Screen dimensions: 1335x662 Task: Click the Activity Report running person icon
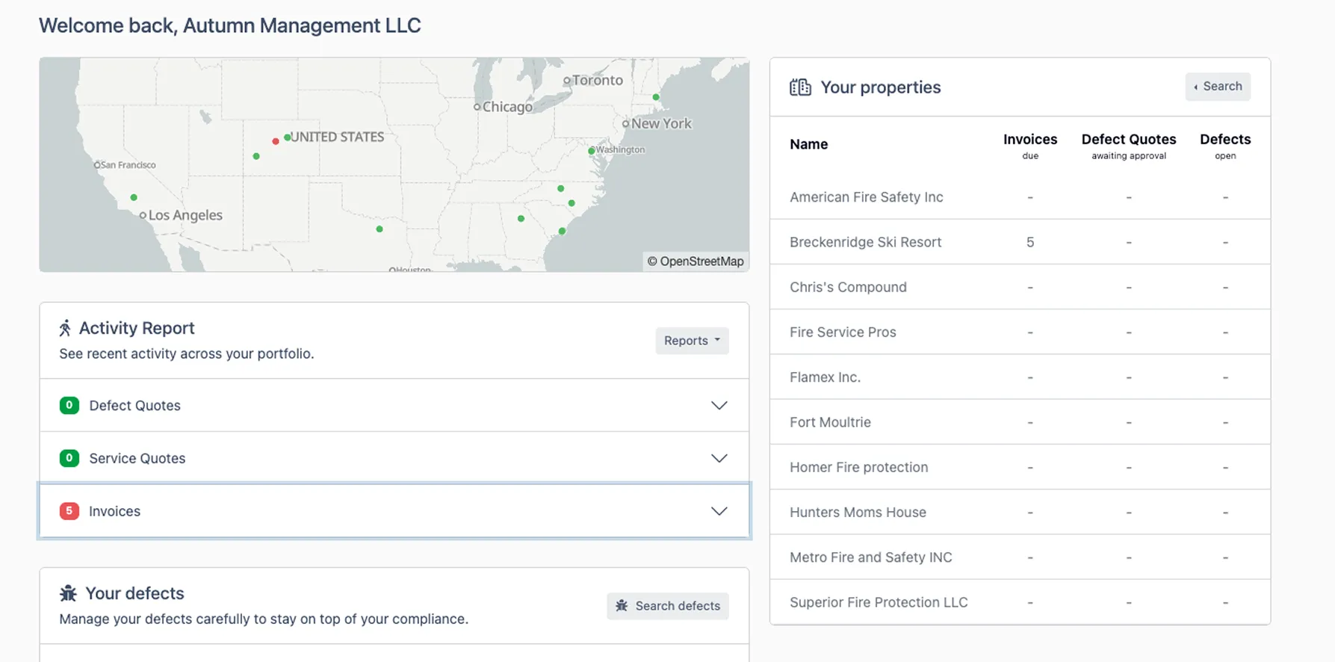click(65, 328)
